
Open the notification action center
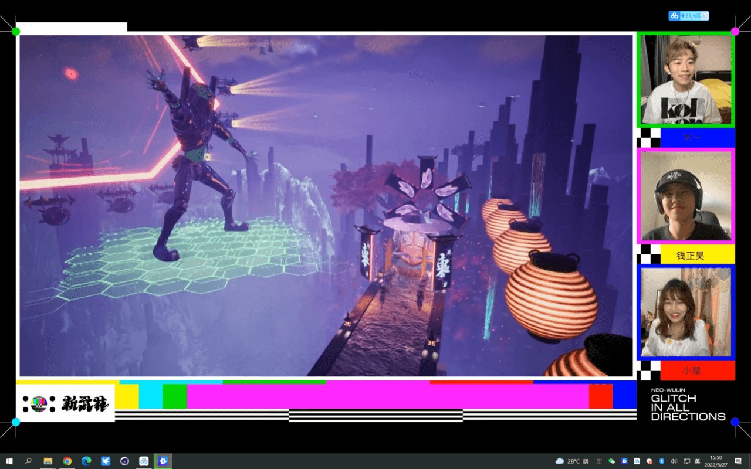coord(738,461)
